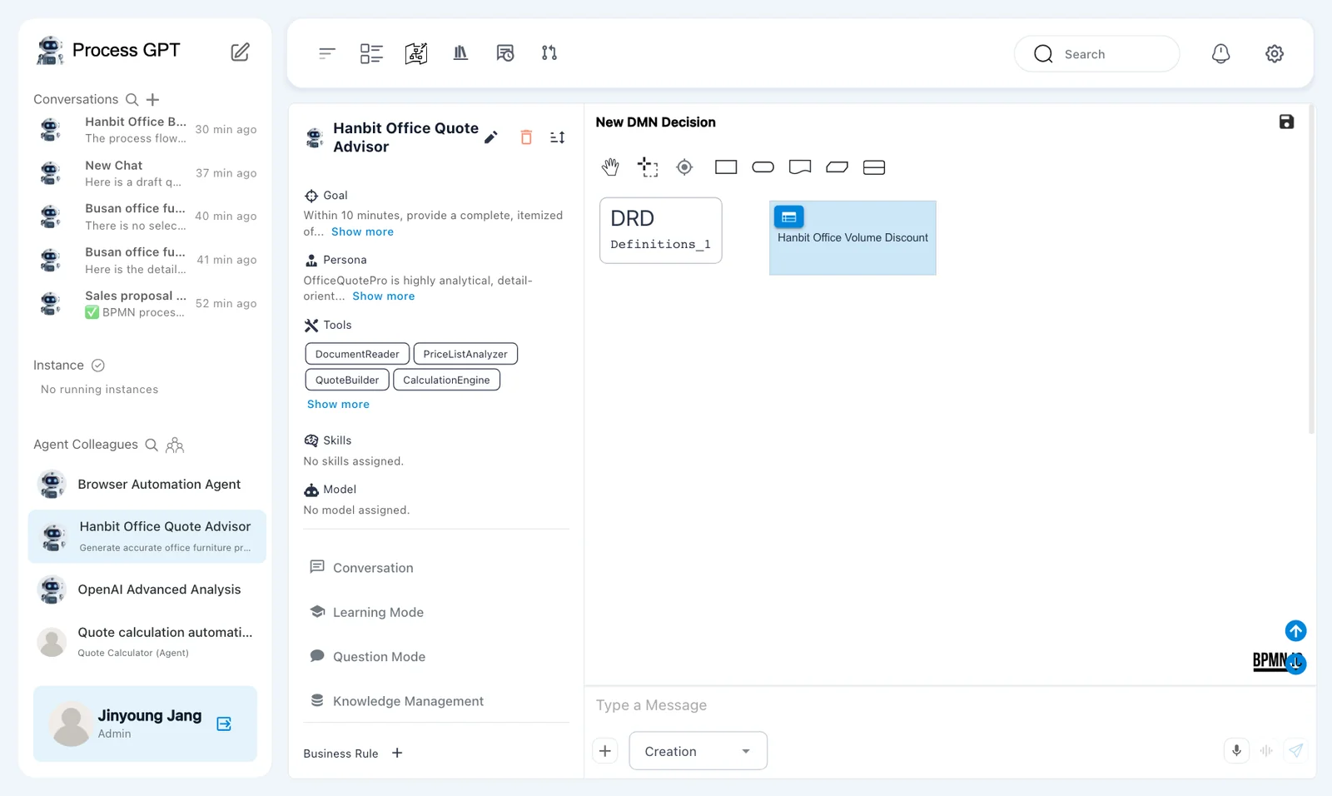This screenshot has height=796, width=1332.
Task: Edit the Hanbit Office Quote Advisor with the pencil icon
Action: click(491, 137)
